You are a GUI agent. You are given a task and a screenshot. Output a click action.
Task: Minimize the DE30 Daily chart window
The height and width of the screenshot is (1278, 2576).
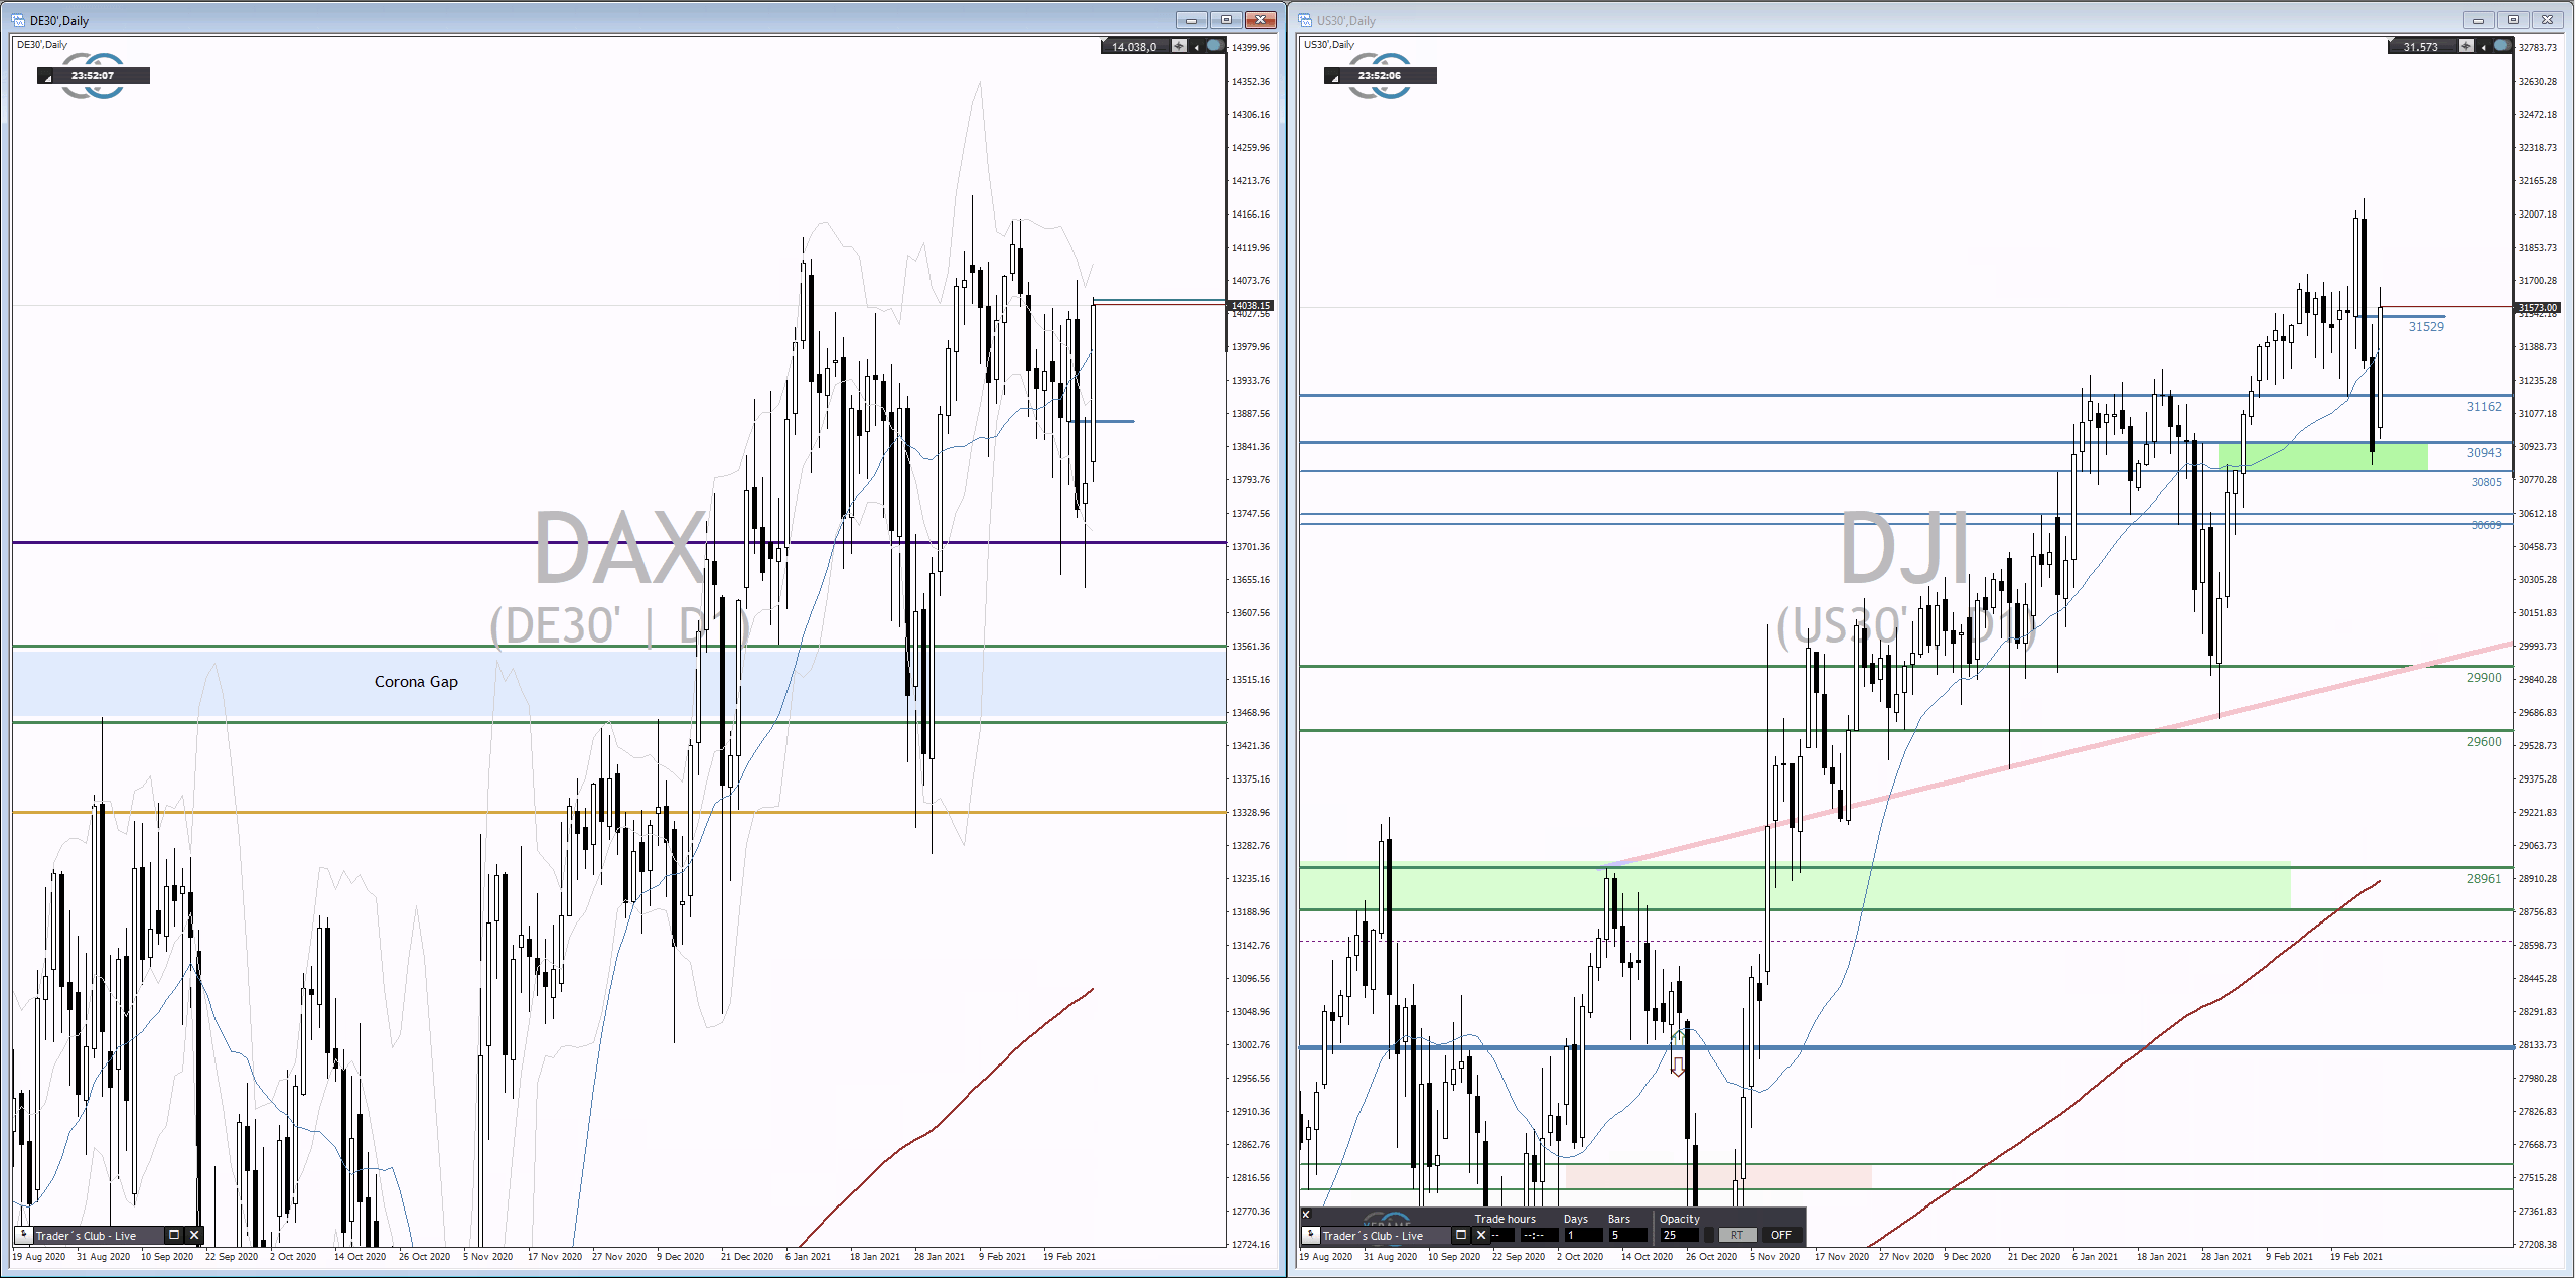tap(1191, 20)
